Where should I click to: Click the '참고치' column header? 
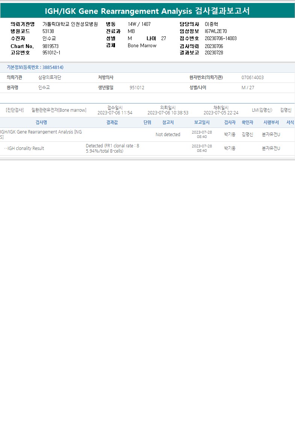[168, 122]
